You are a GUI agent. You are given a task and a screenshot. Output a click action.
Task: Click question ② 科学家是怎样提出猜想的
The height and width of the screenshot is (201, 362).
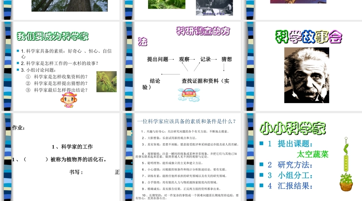tap(57, 83)
